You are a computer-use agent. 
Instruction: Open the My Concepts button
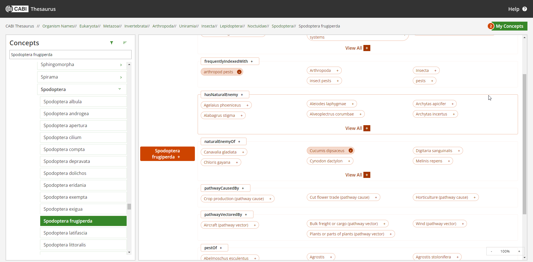click(509, 26)
